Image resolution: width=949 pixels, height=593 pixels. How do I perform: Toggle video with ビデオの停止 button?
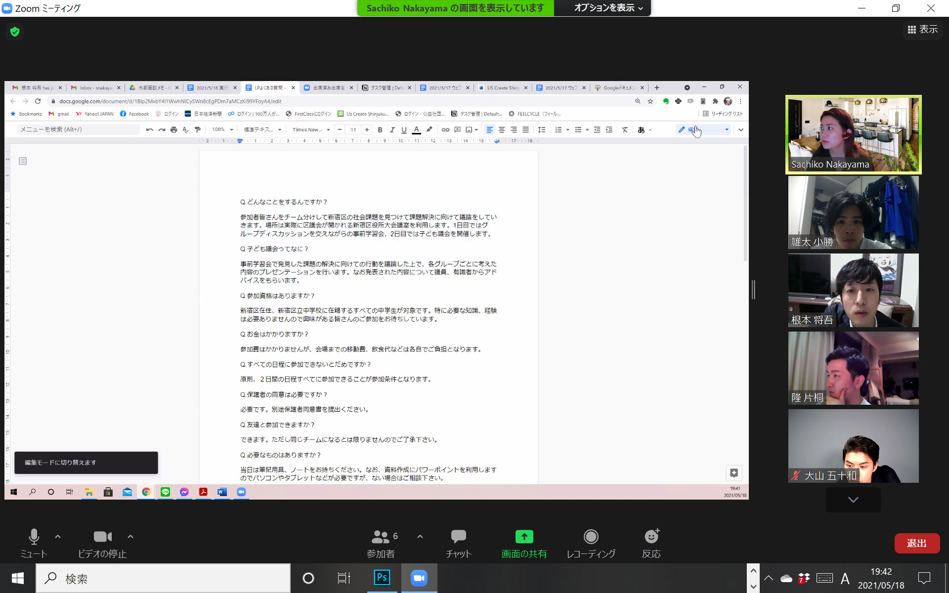tap(102, 543)
